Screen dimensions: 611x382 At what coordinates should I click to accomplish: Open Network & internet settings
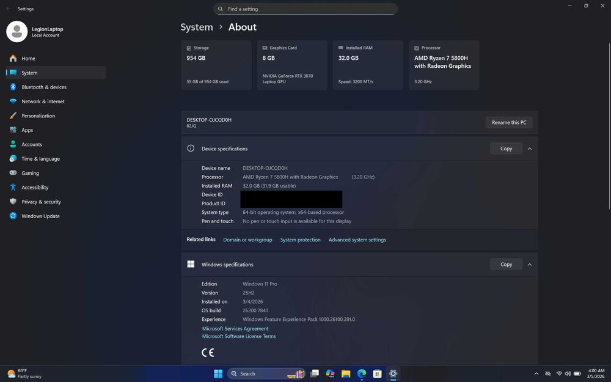(56, 101)
